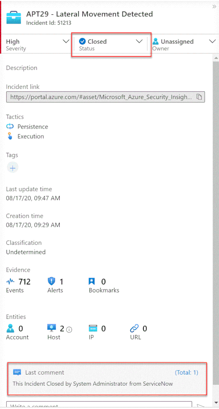Click the Account entity icon
Image resolution: width=219 pixels, height=409 pixels.
click(11, 328)
